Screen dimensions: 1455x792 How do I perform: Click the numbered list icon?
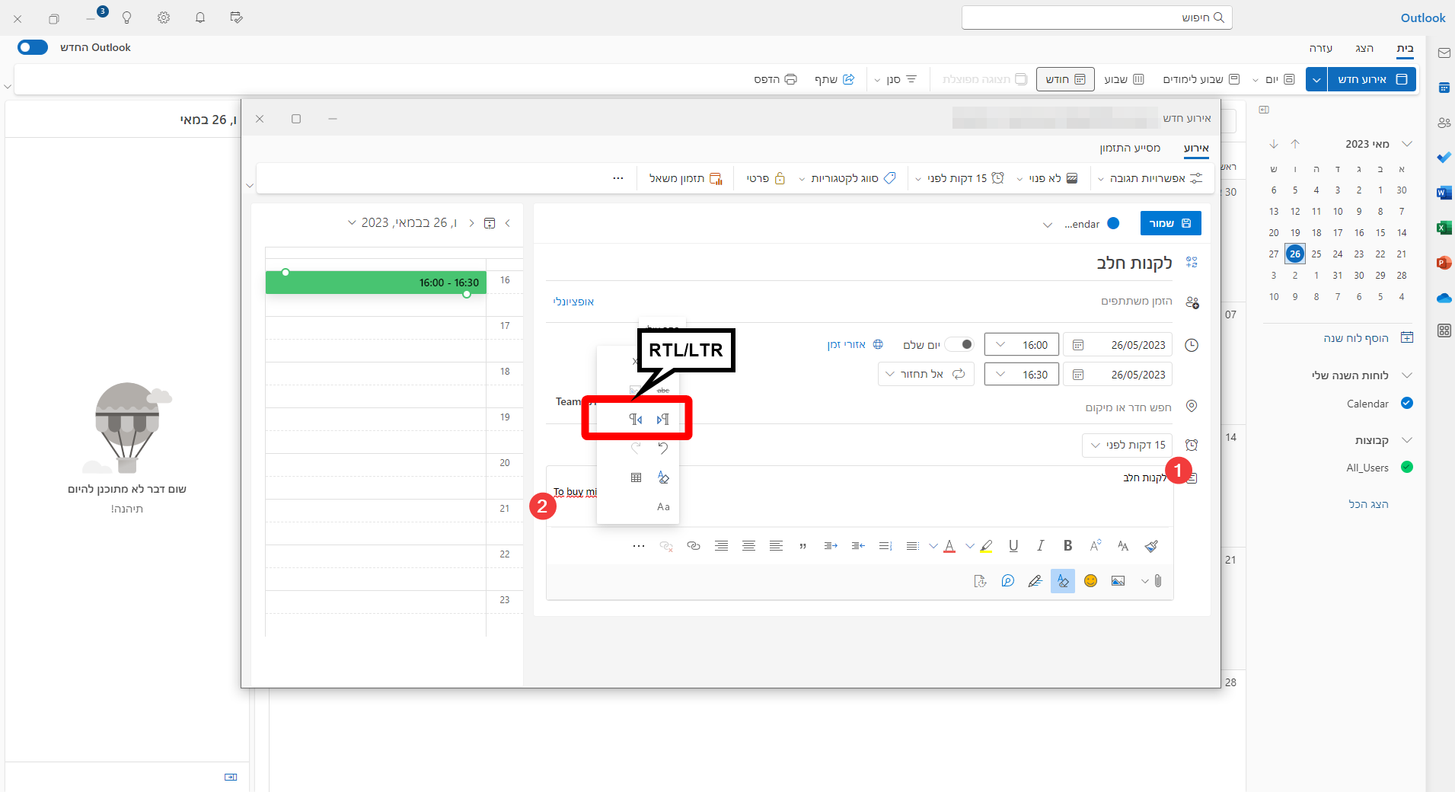pyautogui.click(x=885, y=545)
